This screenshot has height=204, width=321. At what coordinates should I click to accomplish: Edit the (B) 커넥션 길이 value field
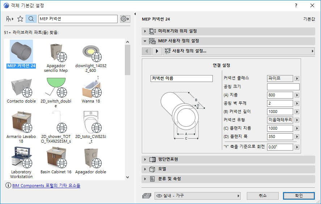tap(280, 112)
